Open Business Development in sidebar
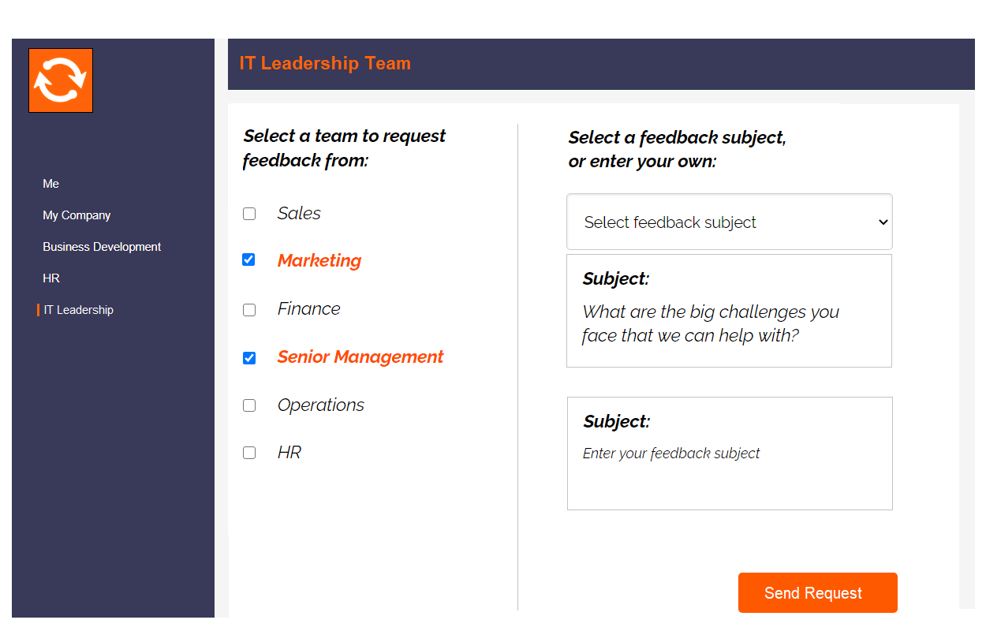 [102, 247]
